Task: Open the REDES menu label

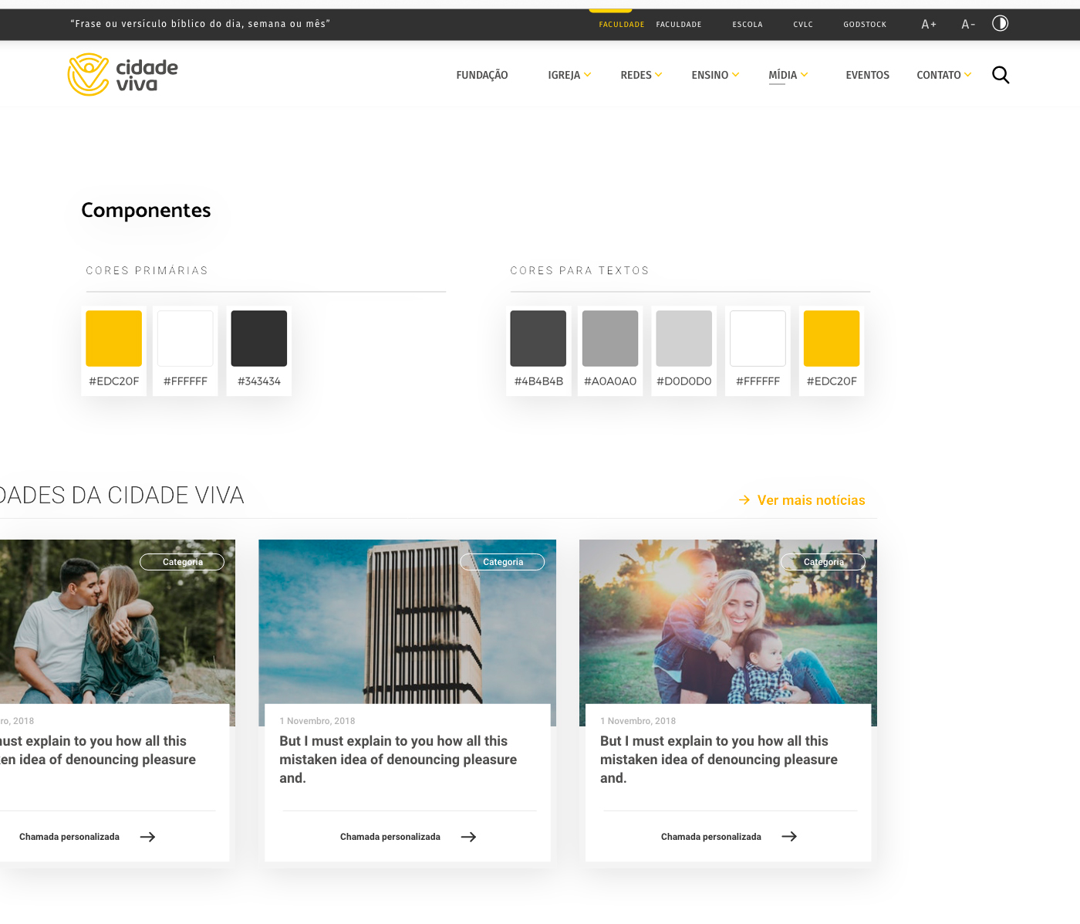Action: [636, 75]
